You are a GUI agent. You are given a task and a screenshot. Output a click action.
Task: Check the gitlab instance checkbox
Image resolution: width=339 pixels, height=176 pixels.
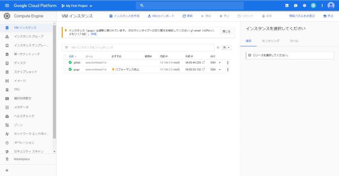click(x=65, y=63)
